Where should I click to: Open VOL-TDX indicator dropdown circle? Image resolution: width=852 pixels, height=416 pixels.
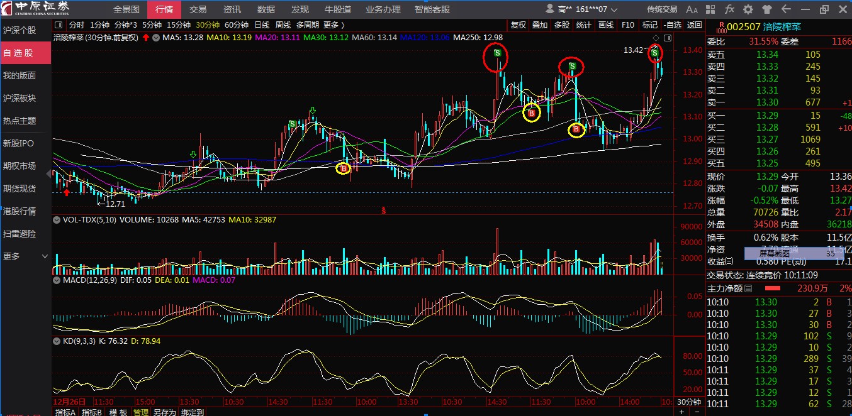pyautogui.click(x=57, y=220)
